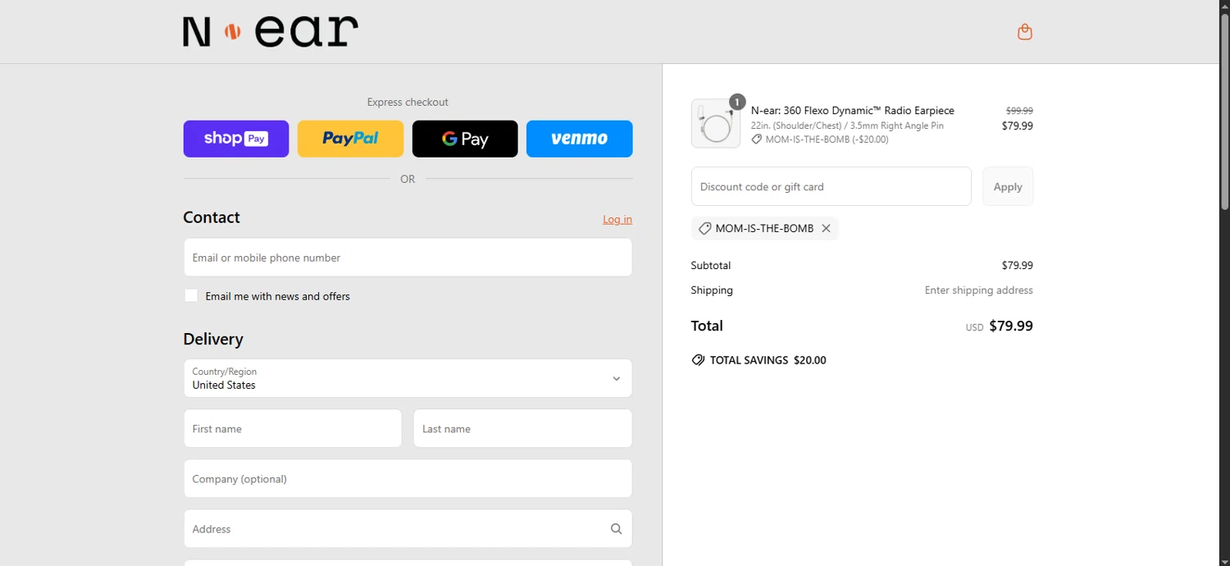Click the TOTAL SAVINGS tag icon
This screenshot has width=1230, height=566.
(698, 360)
